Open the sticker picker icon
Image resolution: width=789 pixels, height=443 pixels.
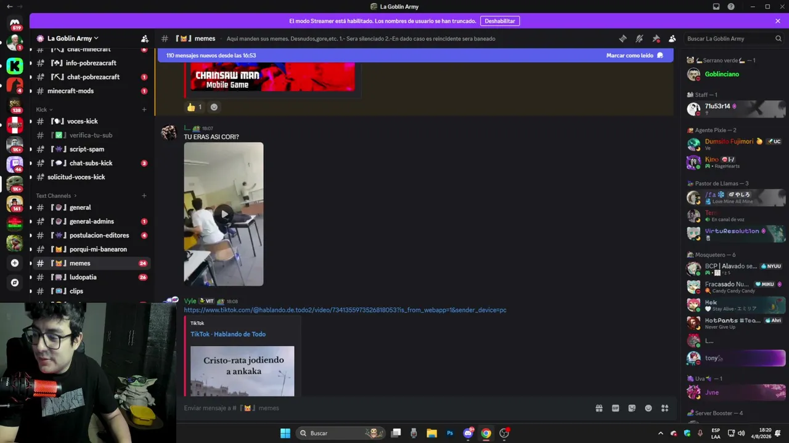point(632,408)
